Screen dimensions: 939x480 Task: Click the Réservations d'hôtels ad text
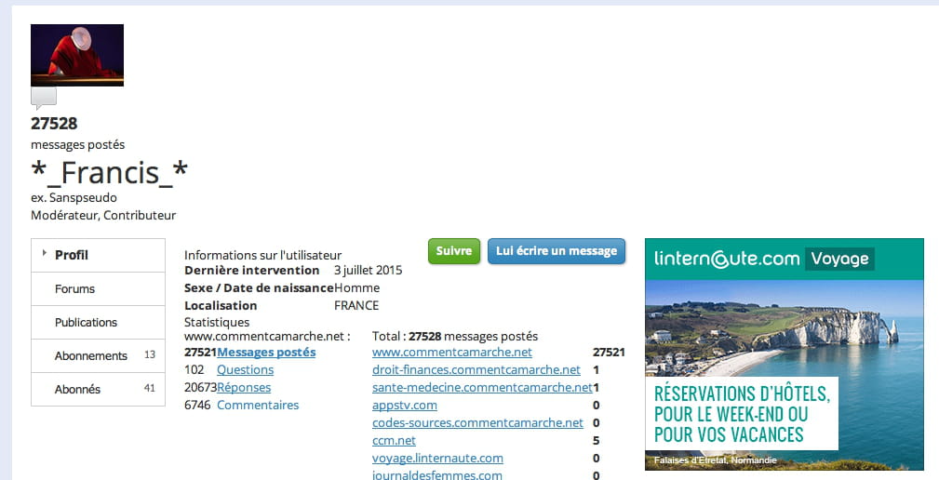[742, 414]
